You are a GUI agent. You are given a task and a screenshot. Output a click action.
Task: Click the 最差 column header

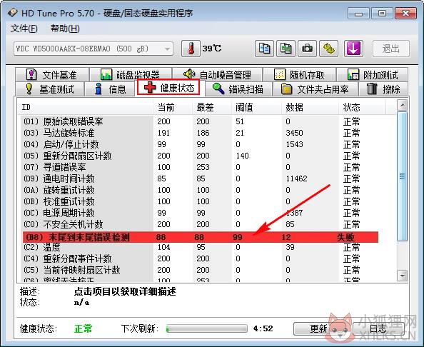pyautogui.click(x=212, y=107)
